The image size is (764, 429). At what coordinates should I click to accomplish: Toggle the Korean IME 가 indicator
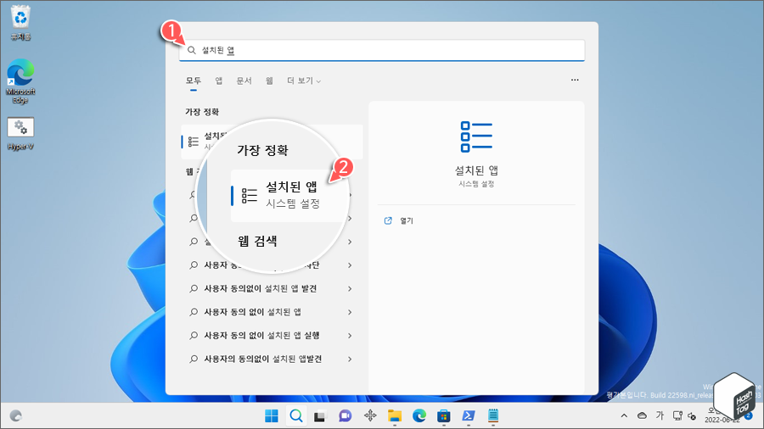point(660,415)
